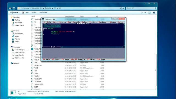Screen dimensions: 176x99
Task: Click the Explorer help question mark icon
Action: [154, 13]
